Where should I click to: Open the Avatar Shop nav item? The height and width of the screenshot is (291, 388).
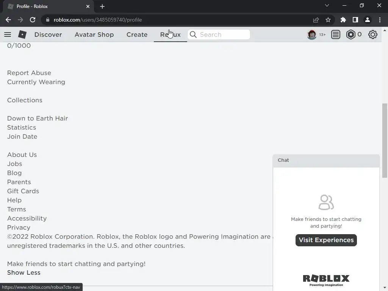click(94, 34)
